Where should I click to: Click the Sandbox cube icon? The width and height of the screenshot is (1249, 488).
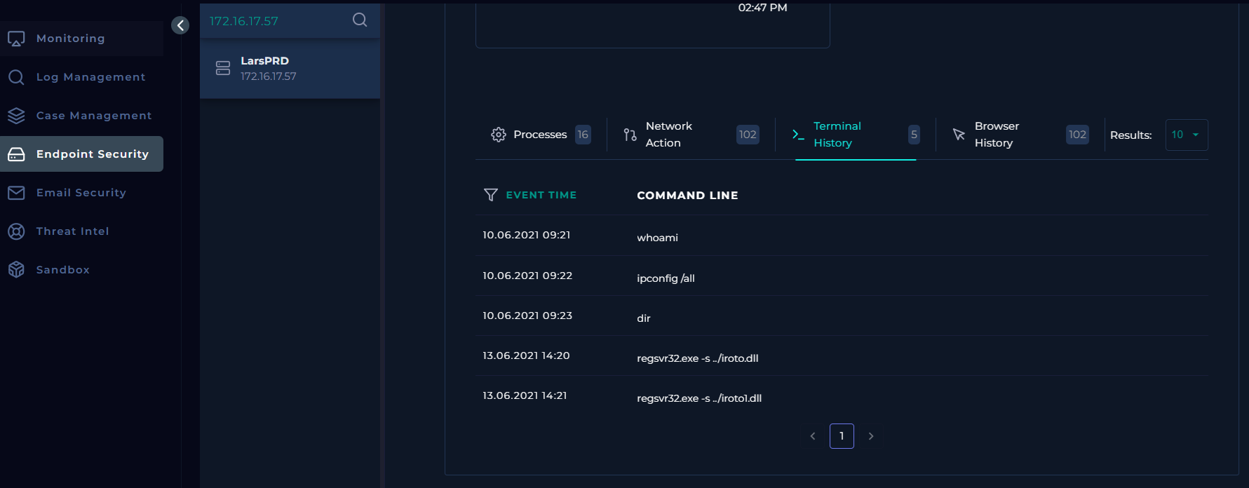[16, 269]
